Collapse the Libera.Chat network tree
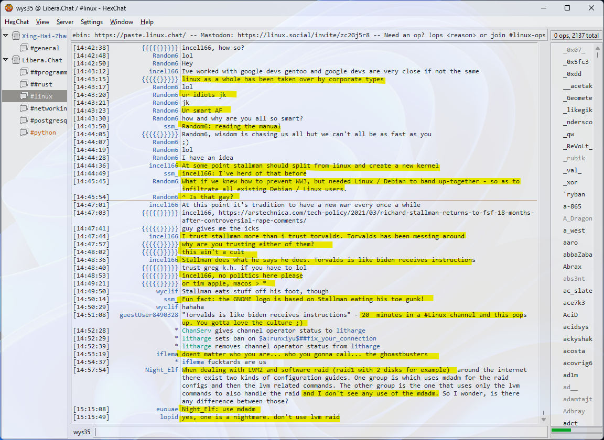This screenshot has height=440, width=604. (x=6, y=60)
